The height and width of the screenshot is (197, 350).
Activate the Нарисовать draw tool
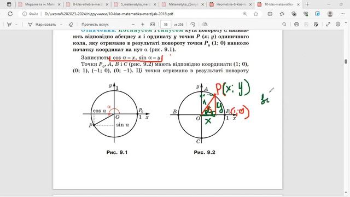[x=42, y=24]
